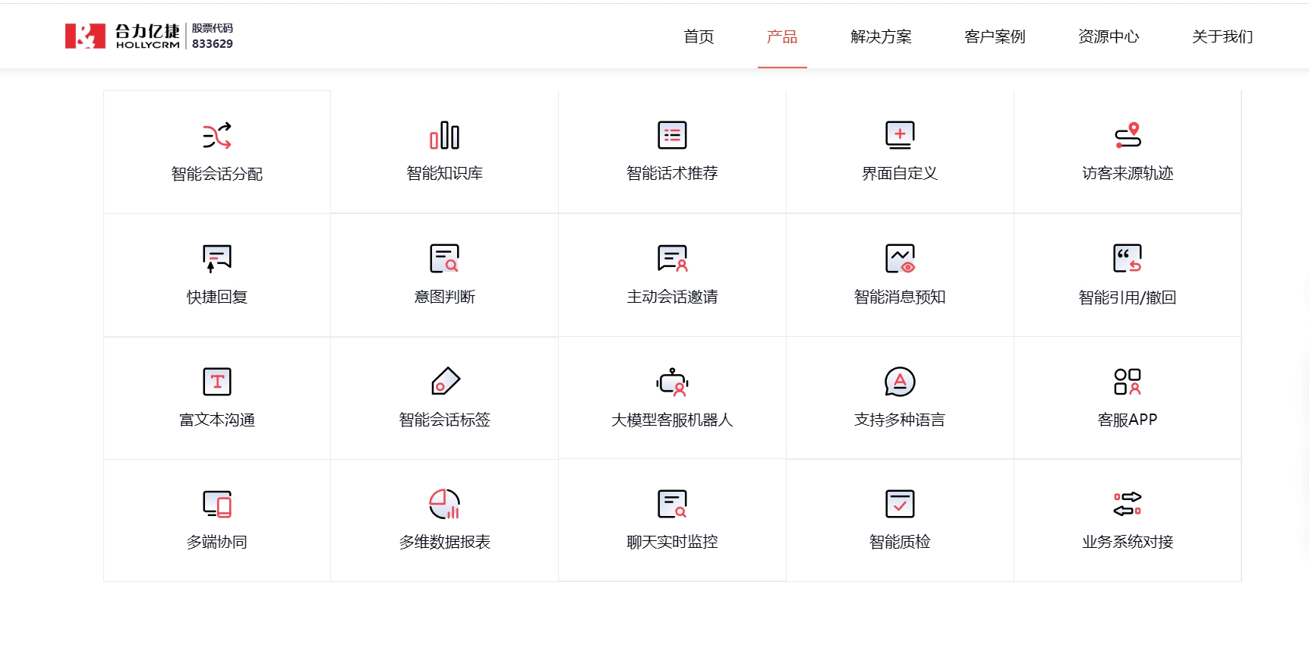
Task: Click the 多端协同 devices icon
Action: 217,504
